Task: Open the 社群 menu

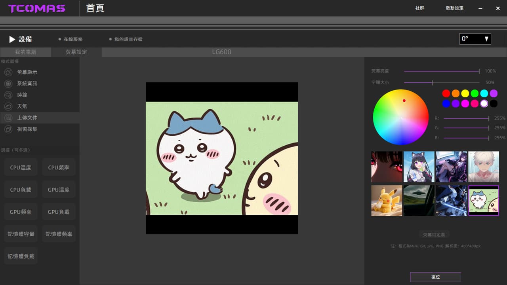Action: click(419, 8)
